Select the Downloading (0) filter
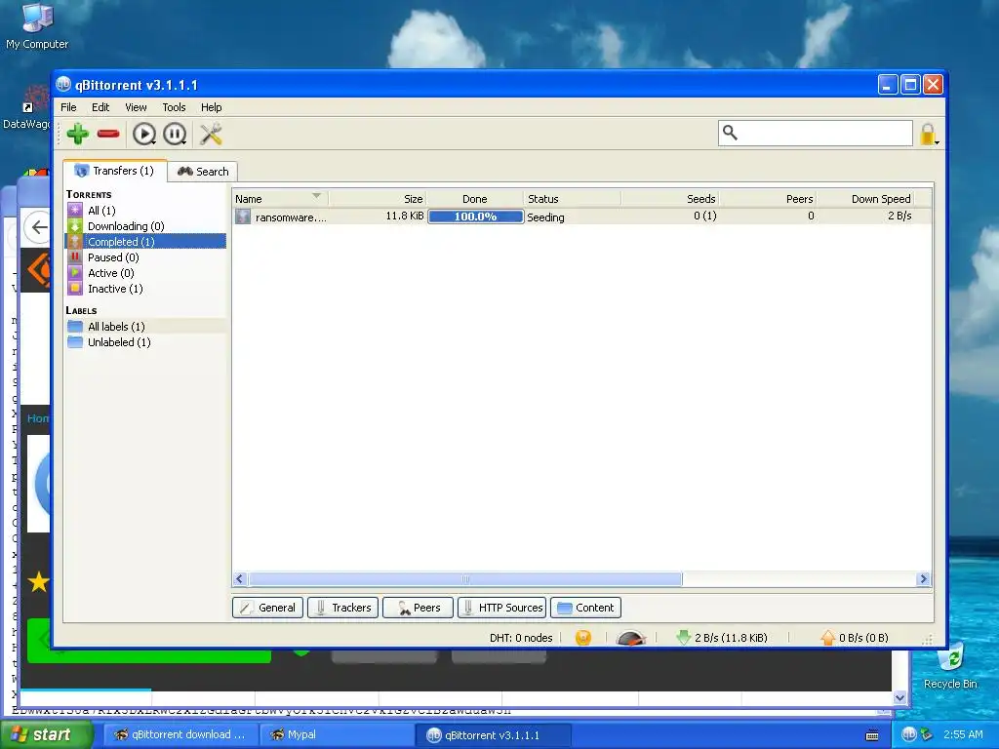Image resolution: width=999 pixels, height=749 pixels. 145,226
